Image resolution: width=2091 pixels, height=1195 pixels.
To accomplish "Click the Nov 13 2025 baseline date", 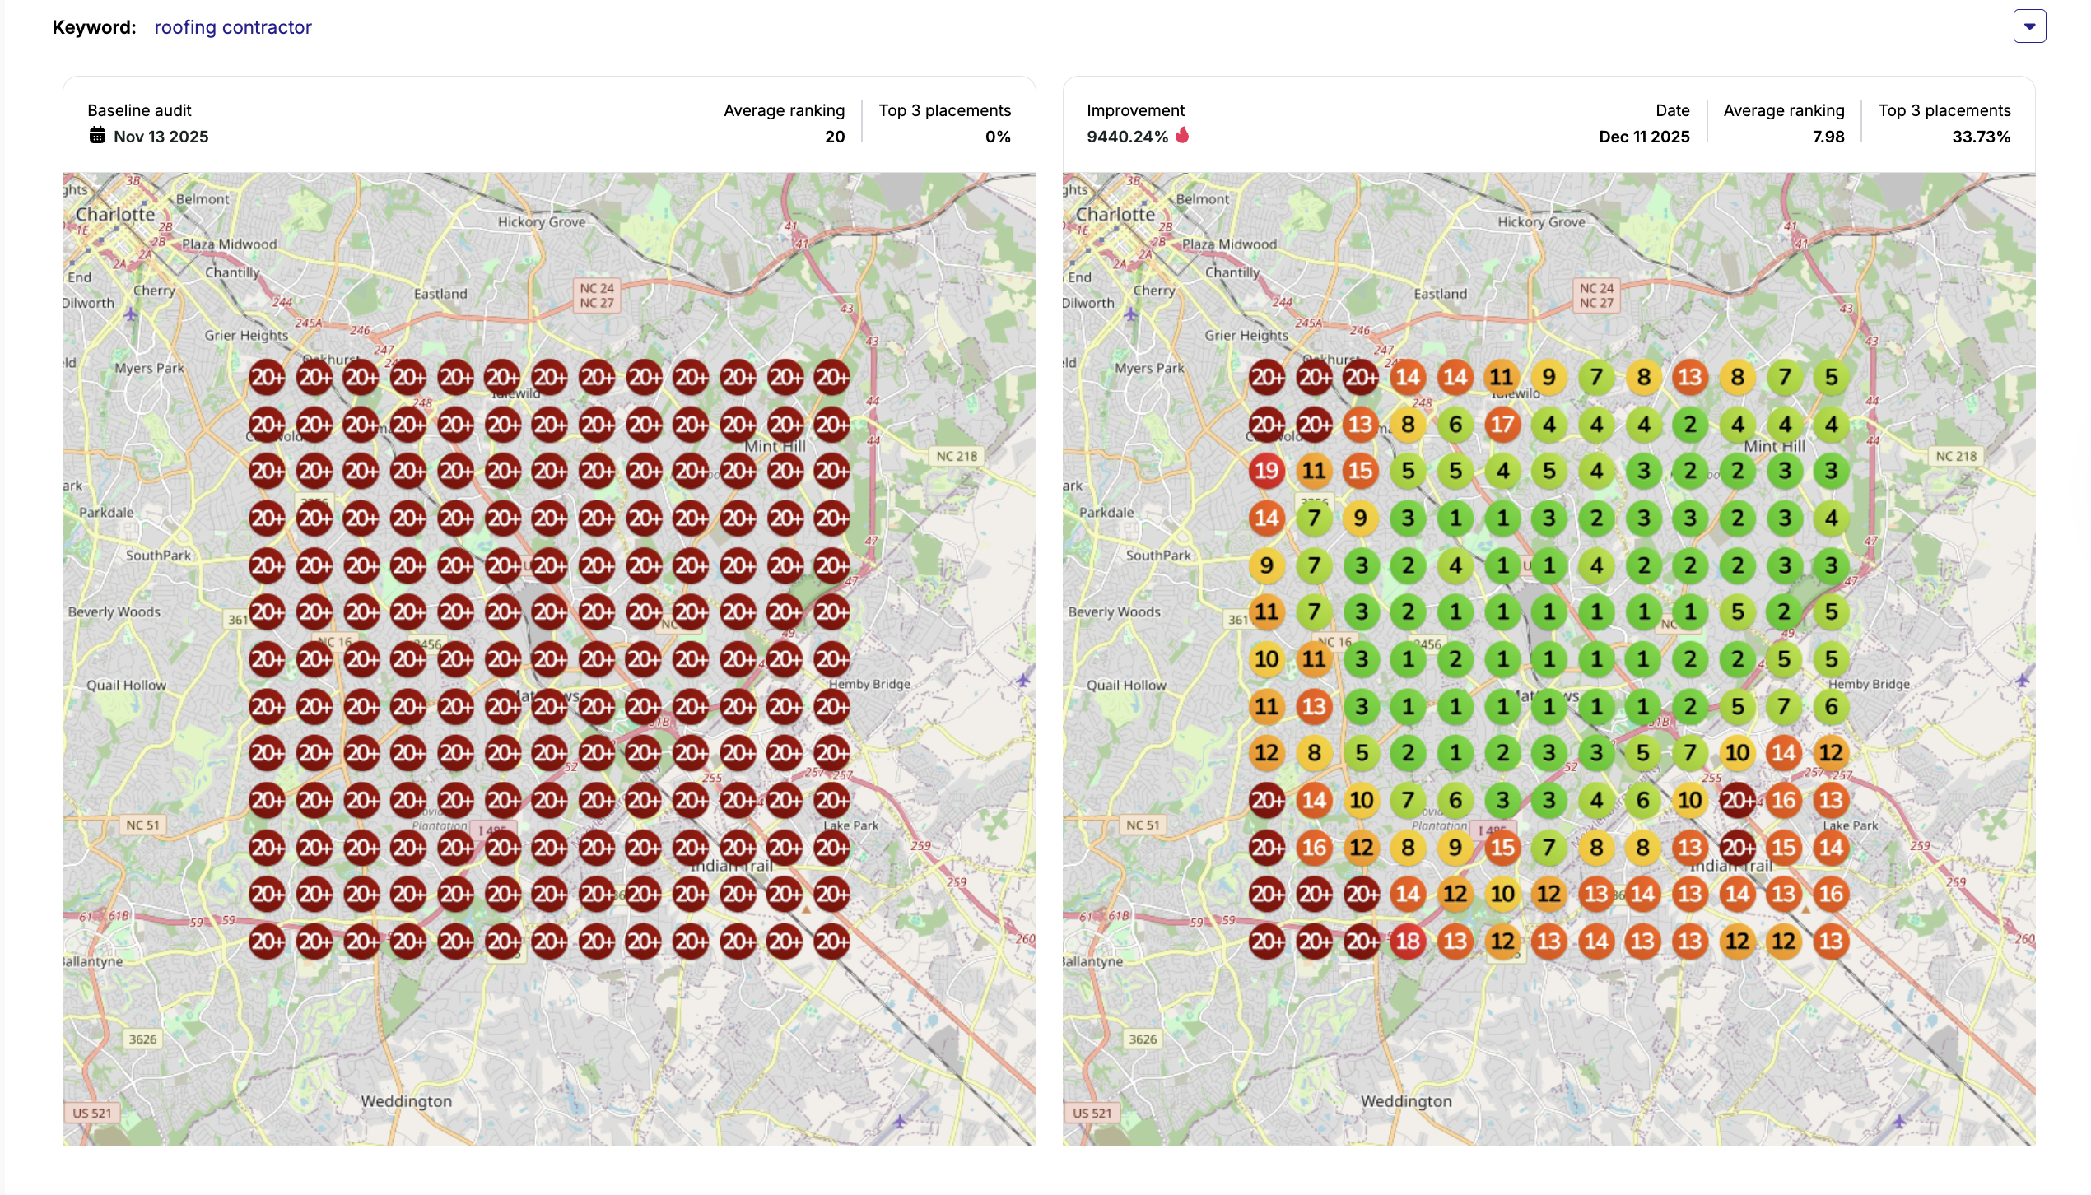I will (x=161, y=137).
